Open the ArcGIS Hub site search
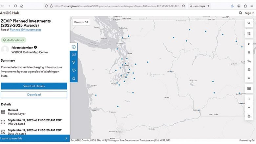Viewport: 256px width, 144px height. click(241, 13)
